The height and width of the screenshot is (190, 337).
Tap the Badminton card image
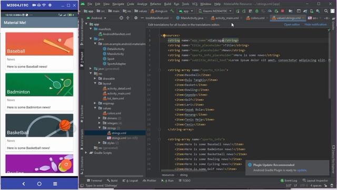[39, 84]
